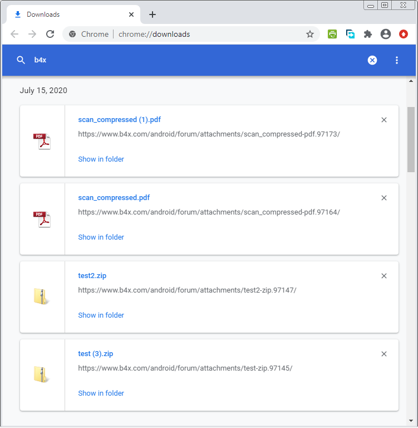Click the downloads list vertical scrollbar
This screenshot has width=418, height=428.
pyautogui.click(x=411, y=139)
